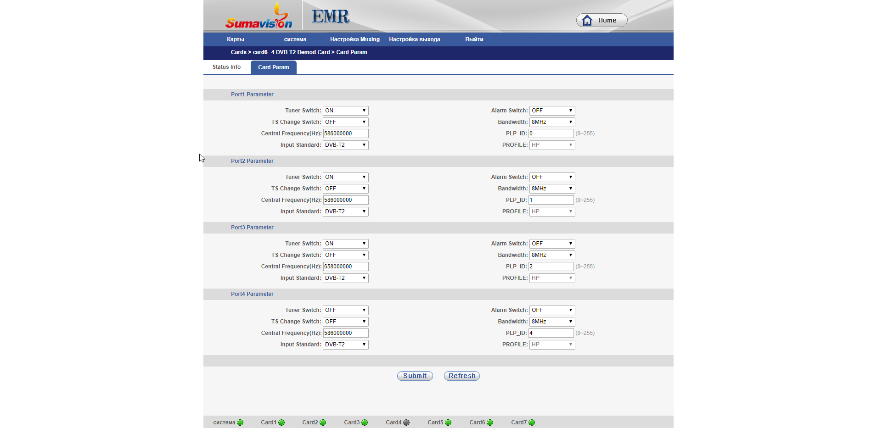Toggle Port2 Alarm Switch dropdown
The width and height of the screenshot is (877, 428).
(552, 177)
